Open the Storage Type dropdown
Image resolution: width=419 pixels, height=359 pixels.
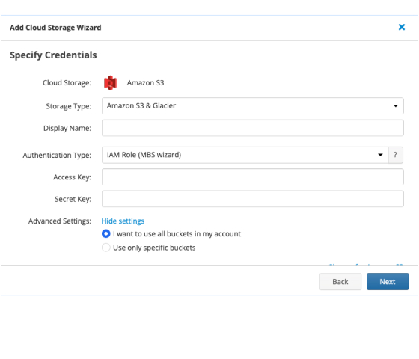click(253, 105)
